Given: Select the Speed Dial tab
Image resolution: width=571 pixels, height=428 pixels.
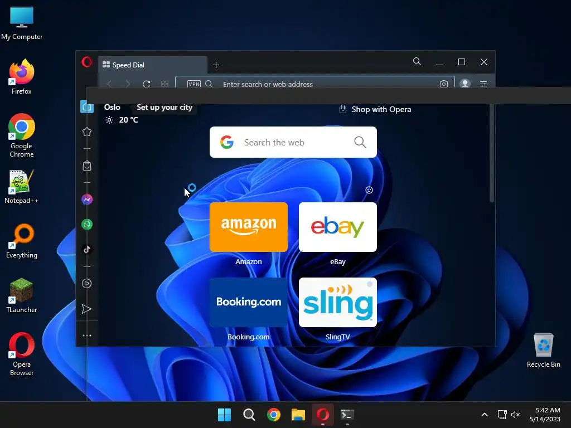Looking at the screenshot, I should click(x=153, y=65).
